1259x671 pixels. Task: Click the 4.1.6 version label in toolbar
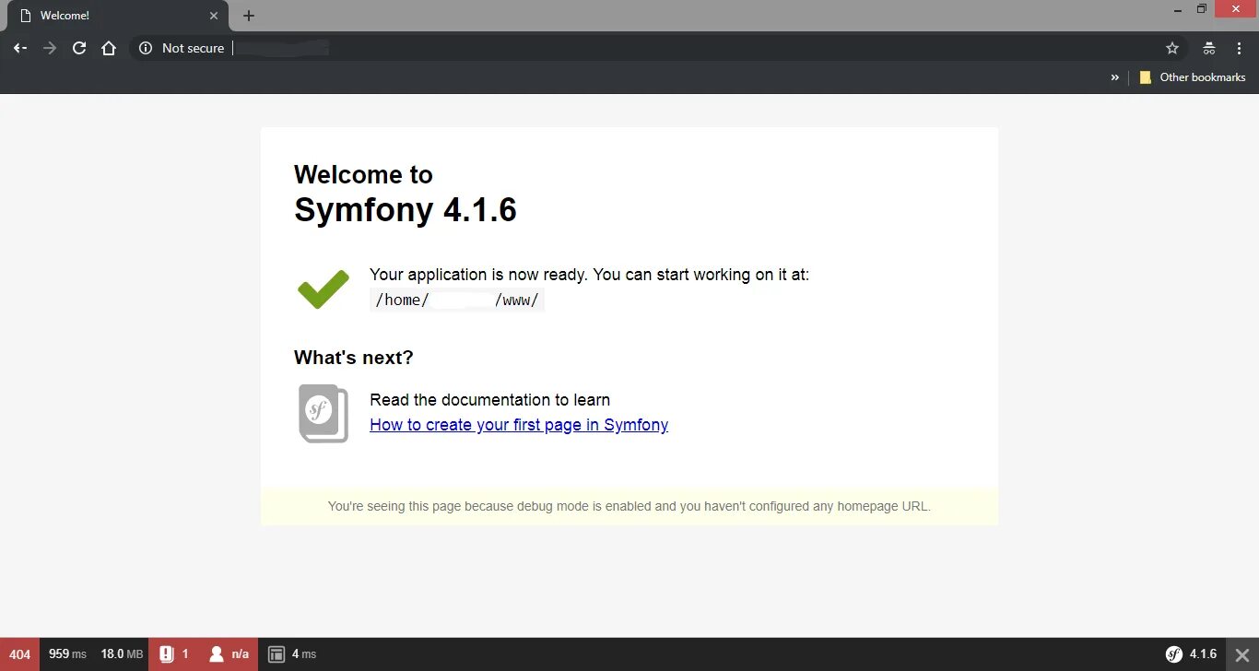tap(1203, 654)
